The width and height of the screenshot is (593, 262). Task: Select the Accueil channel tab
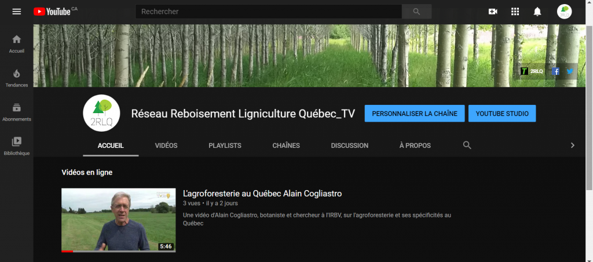[x=111, y=145]
